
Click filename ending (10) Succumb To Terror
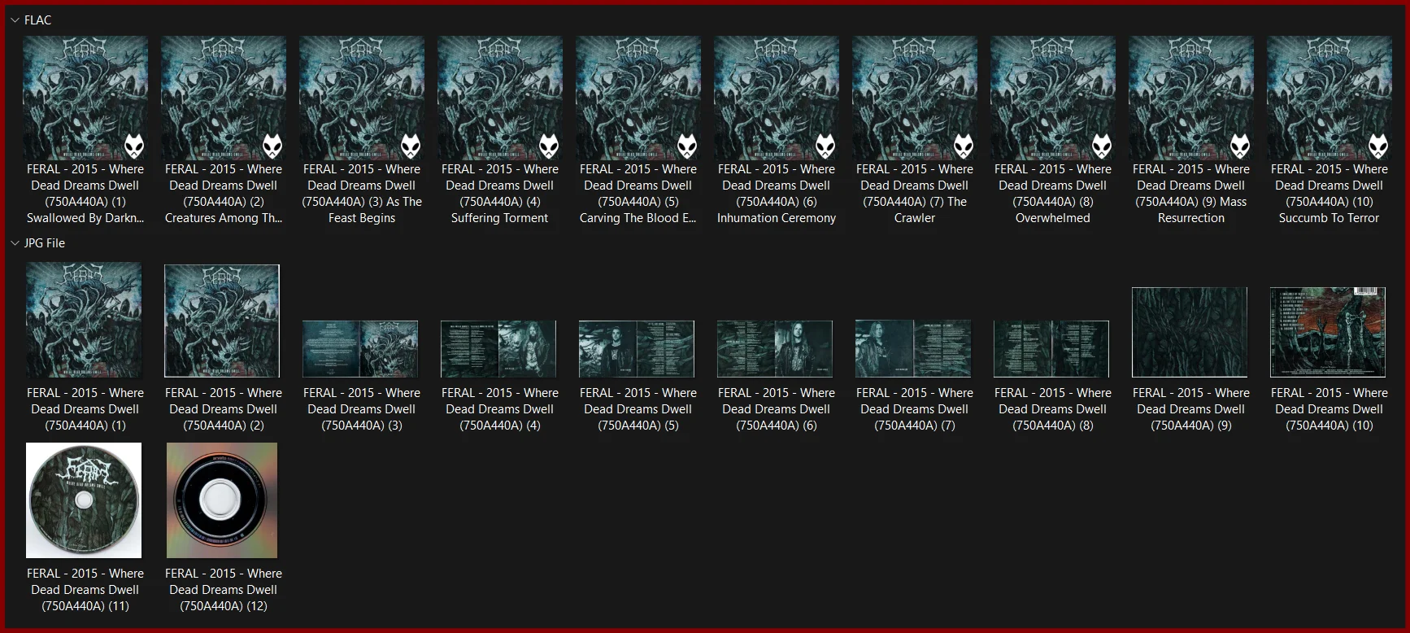point(1329,194)
